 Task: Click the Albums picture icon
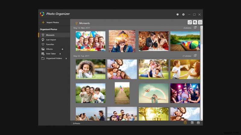click(43, 49)
